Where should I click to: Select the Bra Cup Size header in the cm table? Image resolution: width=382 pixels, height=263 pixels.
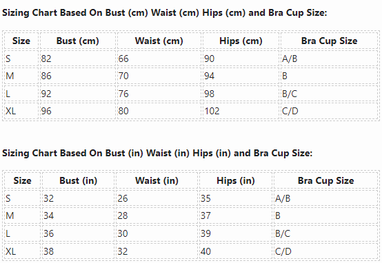[329, 41]
